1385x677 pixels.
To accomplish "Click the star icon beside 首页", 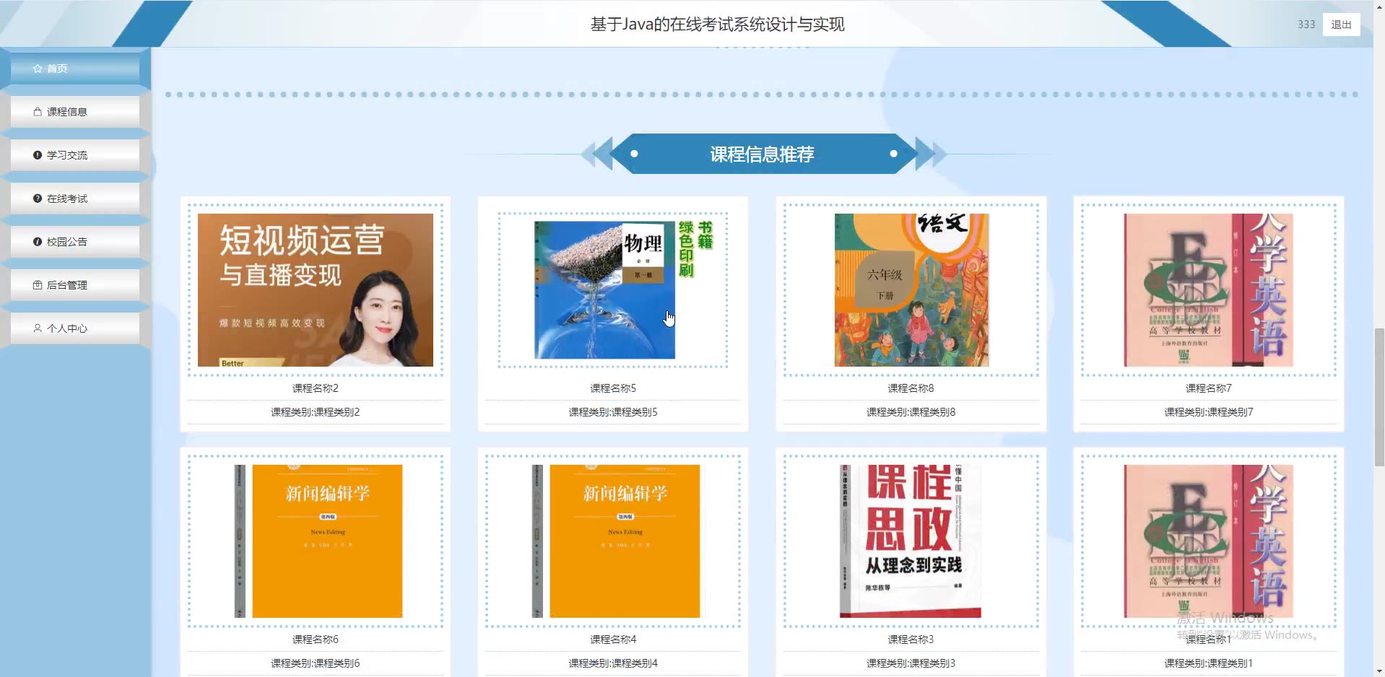I will (38, 69).
